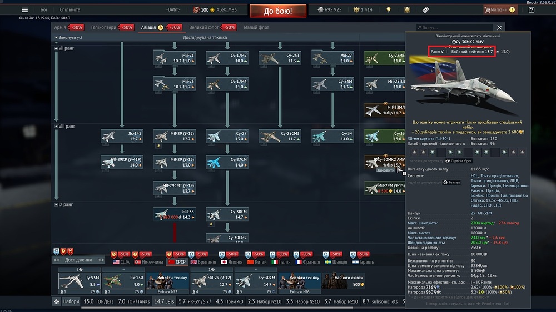Select the Су-34 aircraft card
This screenshot has width=556, height=312.
pos(332,137)
